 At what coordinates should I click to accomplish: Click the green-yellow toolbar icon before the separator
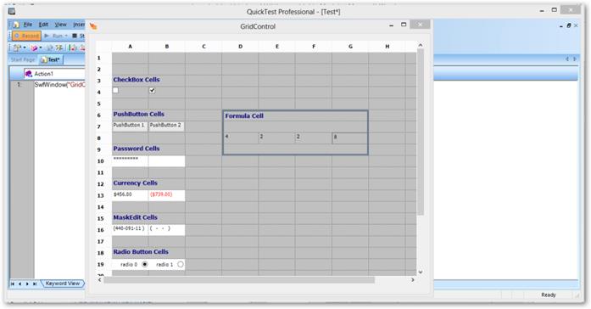(59, 48)
